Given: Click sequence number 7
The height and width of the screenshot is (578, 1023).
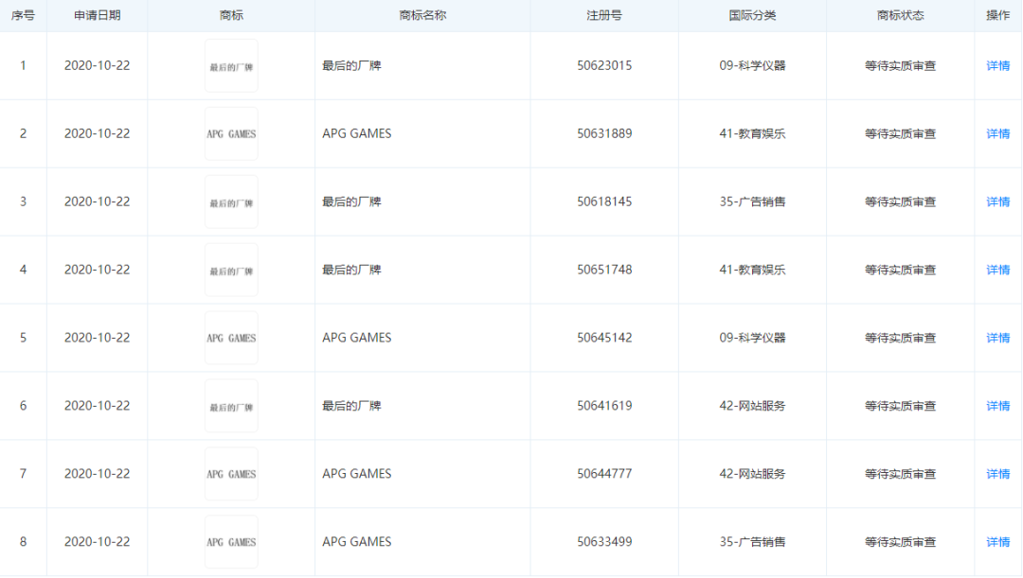Looking at the screenshot, I should pos(23,474).
